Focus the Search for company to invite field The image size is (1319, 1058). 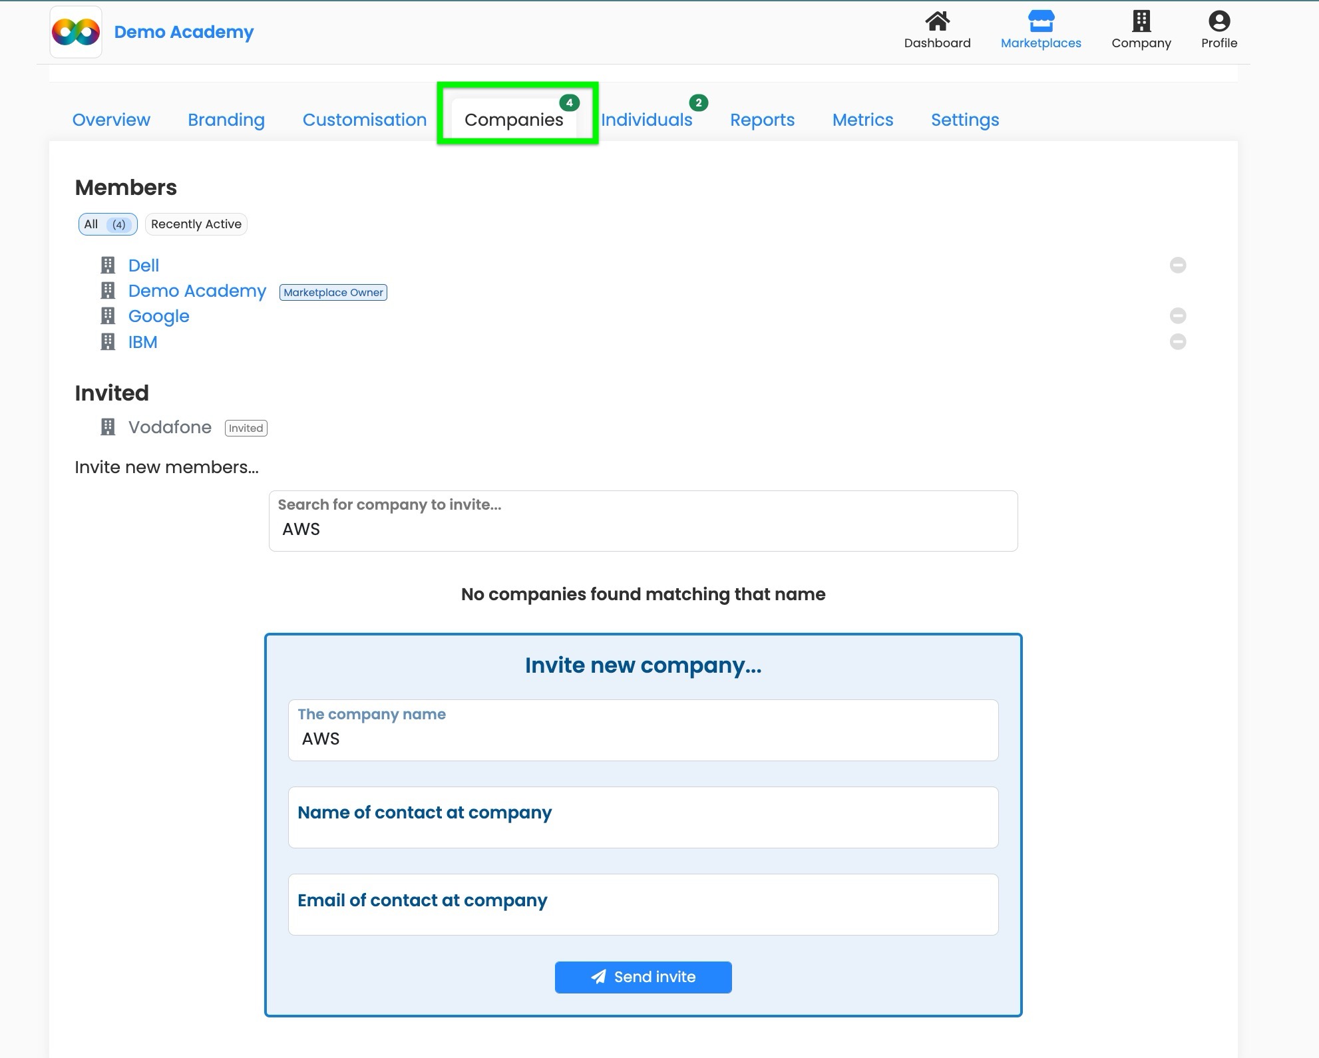644,521
